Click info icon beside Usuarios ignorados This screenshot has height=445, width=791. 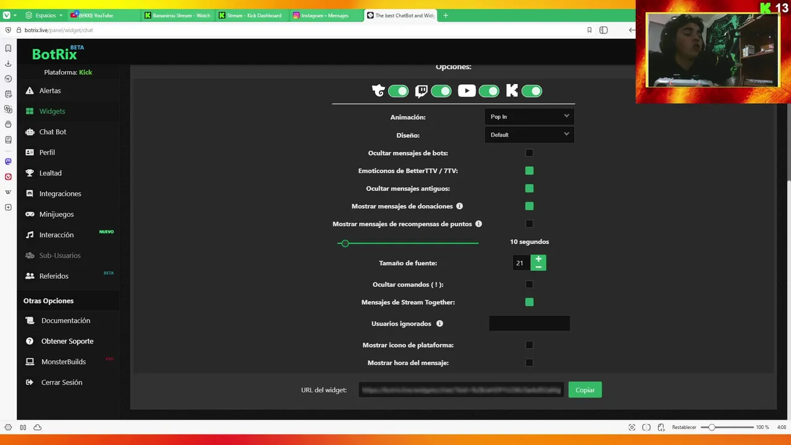point(440,323)
